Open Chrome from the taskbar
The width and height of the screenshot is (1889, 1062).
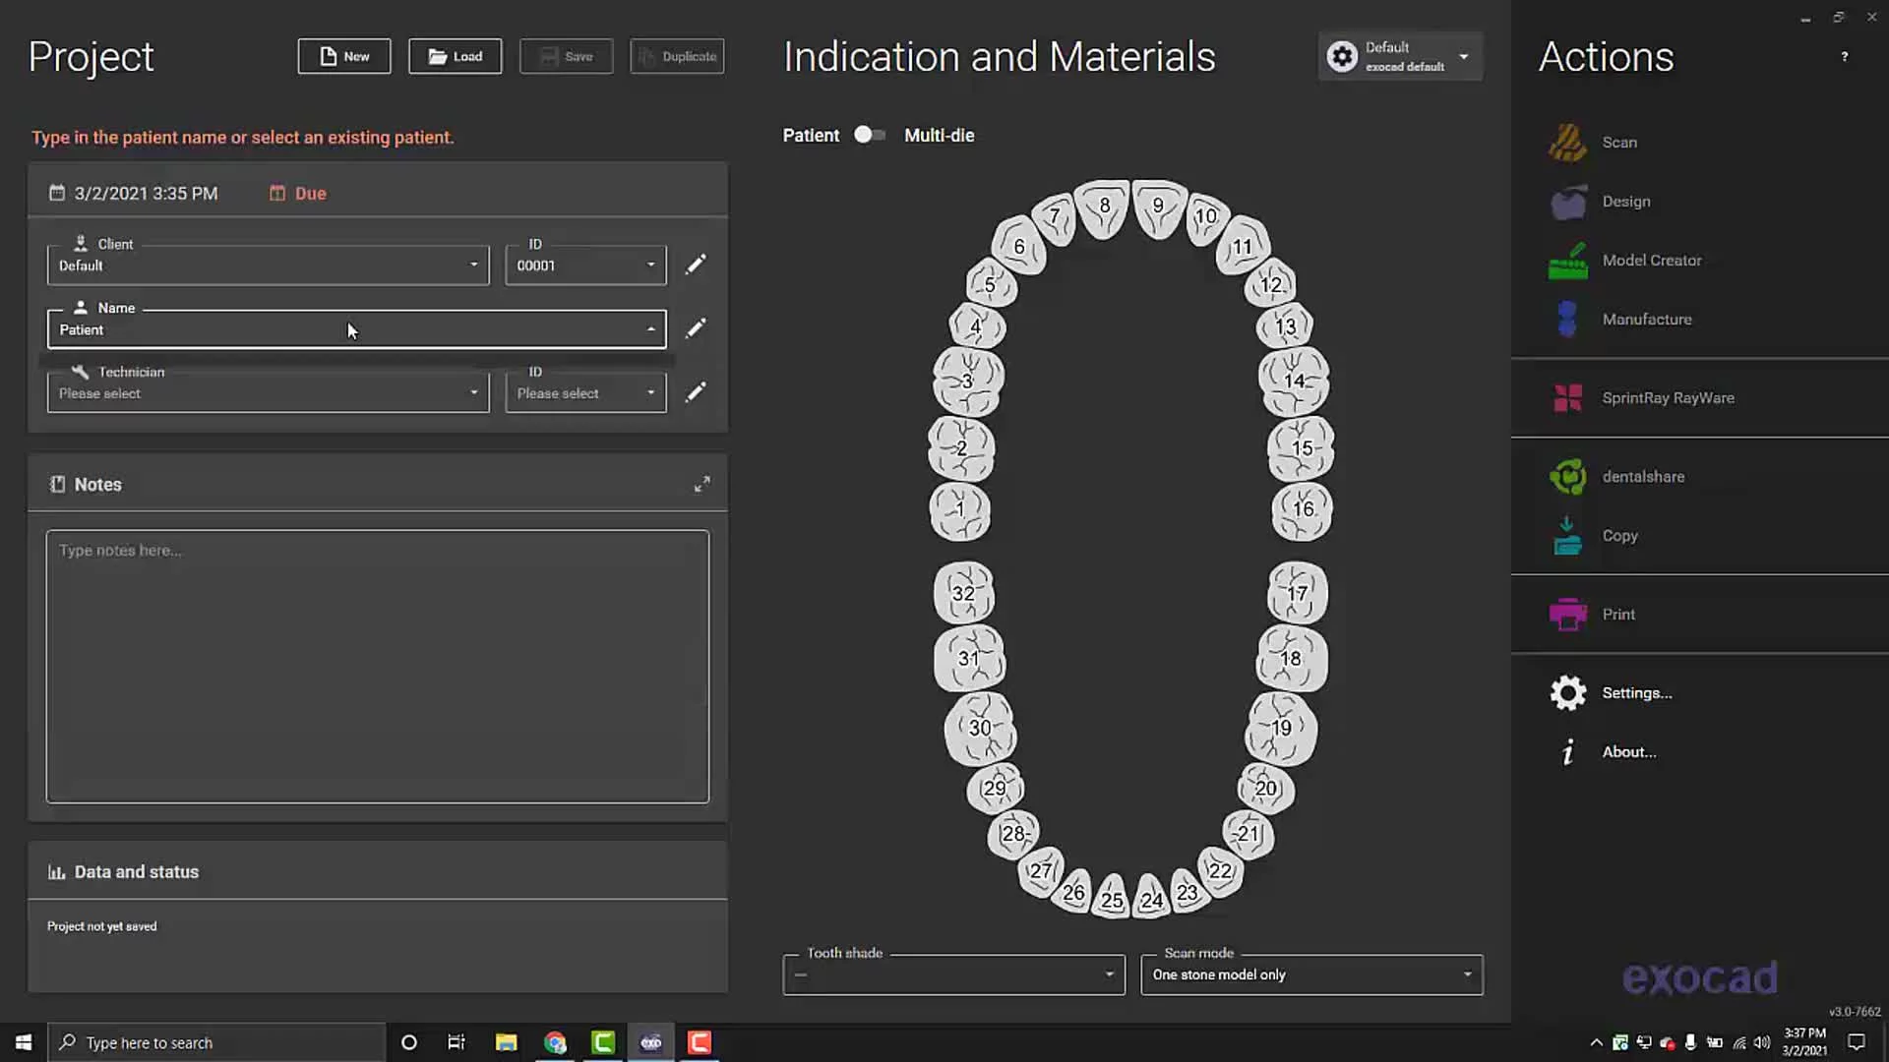point(555,1042)
